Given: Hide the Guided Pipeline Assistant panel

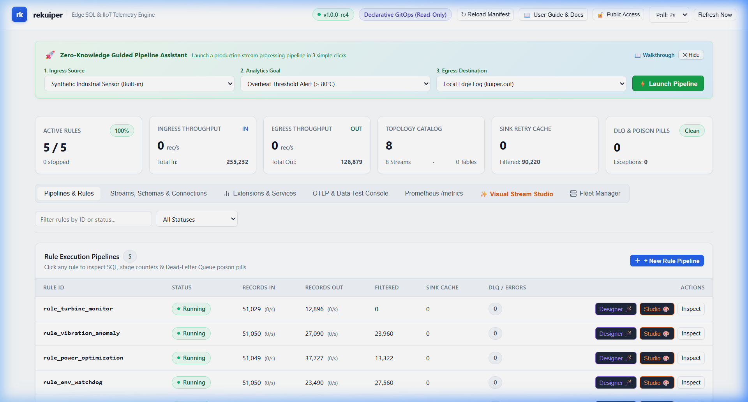Looking at the screenshot, I should (691, 55).
